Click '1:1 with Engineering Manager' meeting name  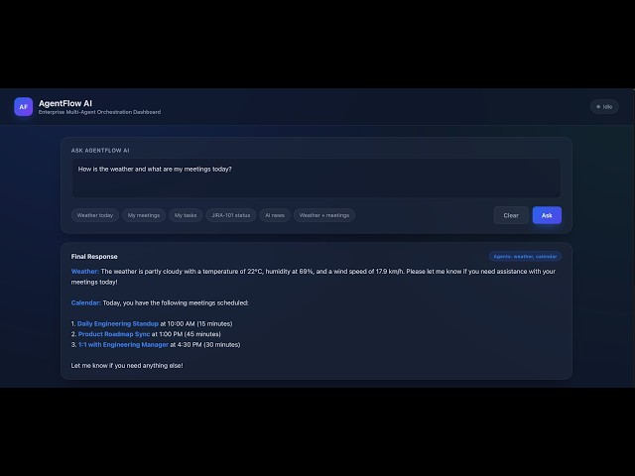(123, 345)
